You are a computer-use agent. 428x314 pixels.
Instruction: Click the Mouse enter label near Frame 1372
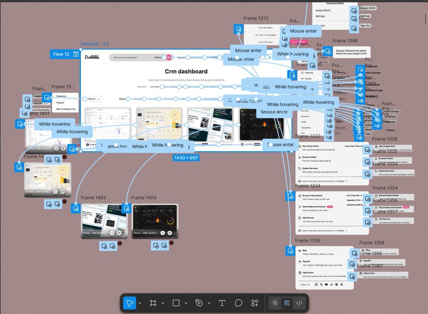coord(303,31)
